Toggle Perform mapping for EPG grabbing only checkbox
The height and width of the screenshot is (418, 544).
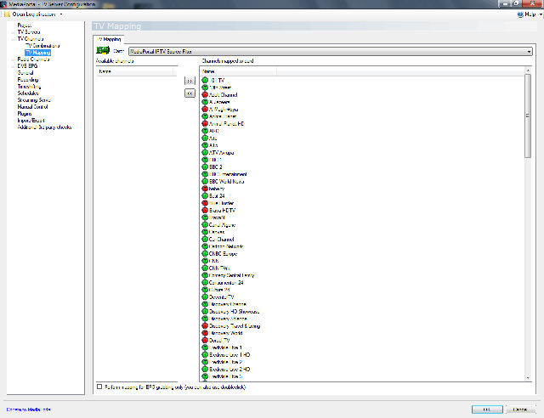(99, 387)
